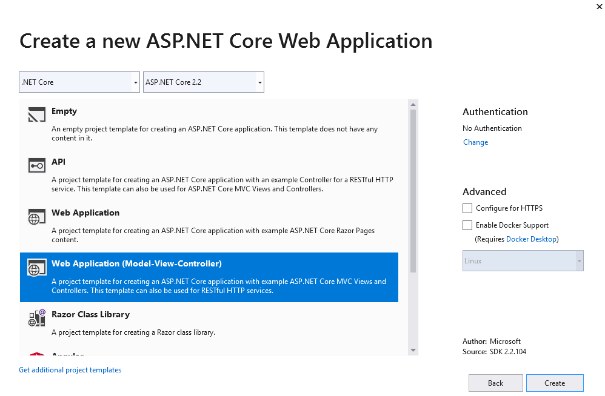Screen dimensions: 605x396
Task: Click the API template icon
Action: 36,165
